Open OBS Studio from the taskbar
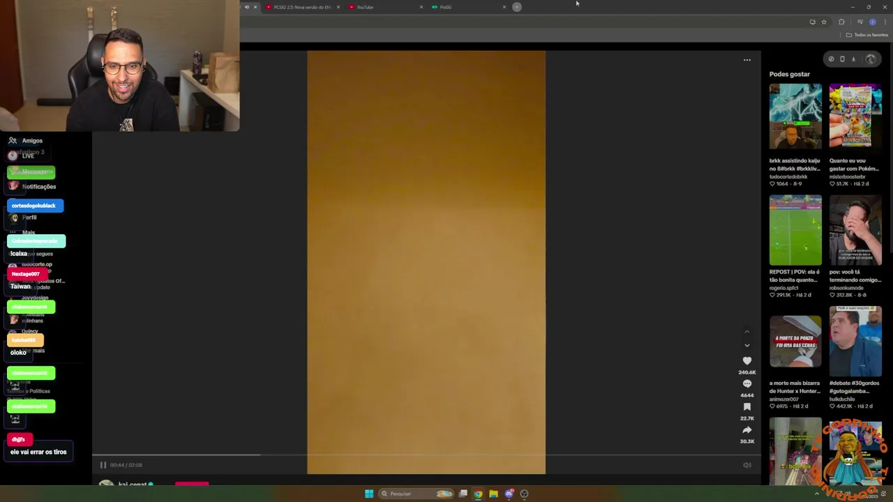 click(525, 494)
